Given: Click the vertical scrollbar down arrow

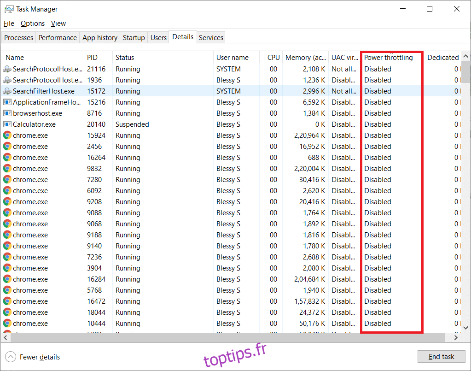Looking at the screenshot, I should [x=466, y=329].
